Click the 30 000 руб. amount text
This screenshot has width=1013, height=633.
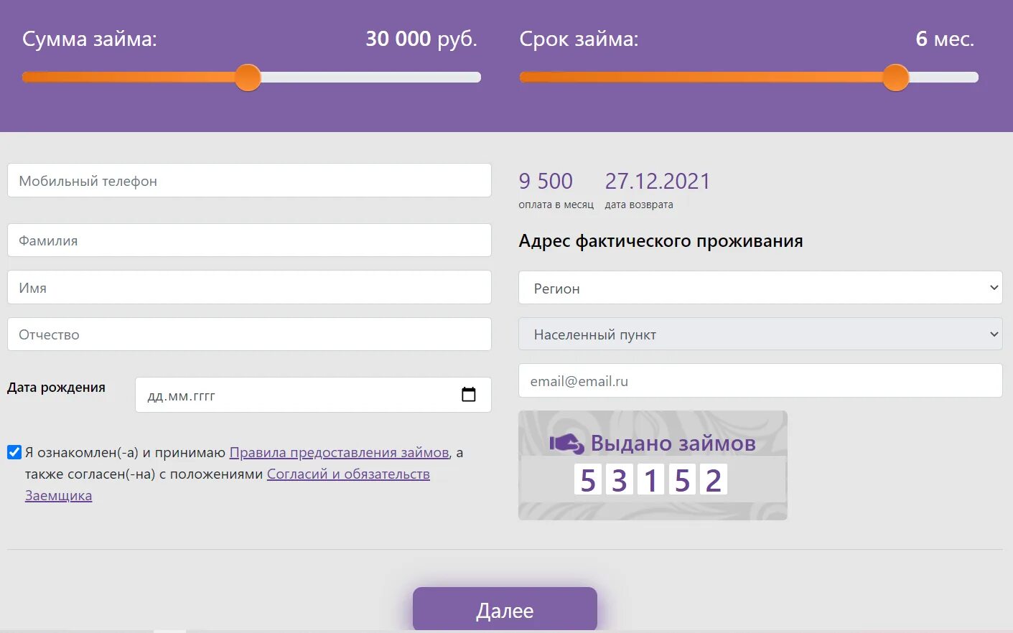421,39
